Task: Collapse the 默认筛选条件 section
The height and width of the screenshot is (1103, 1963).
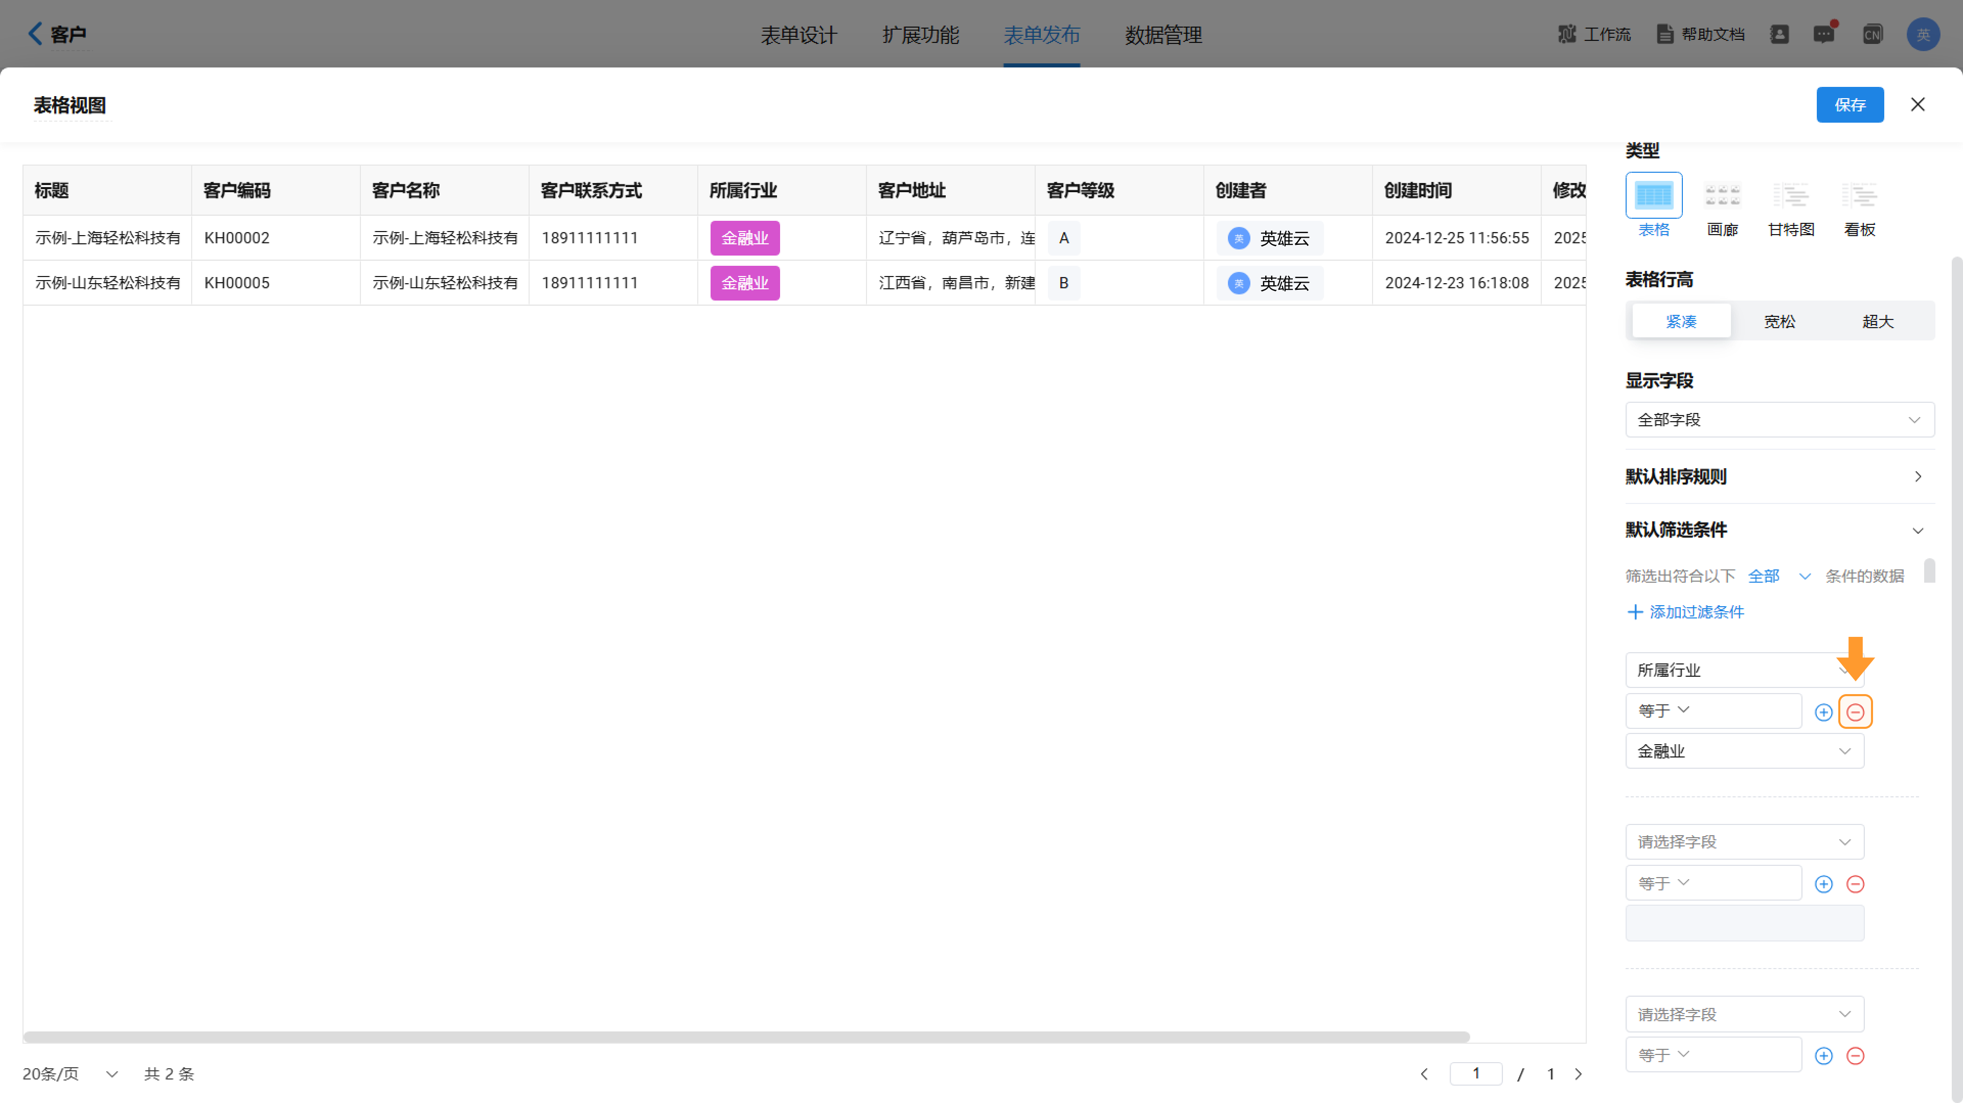Action: click(1779, 530)
